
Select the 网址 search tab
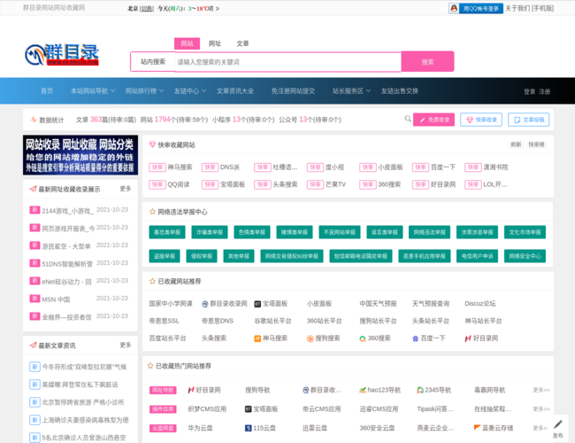pyautogui.click(x=215, y=43)
